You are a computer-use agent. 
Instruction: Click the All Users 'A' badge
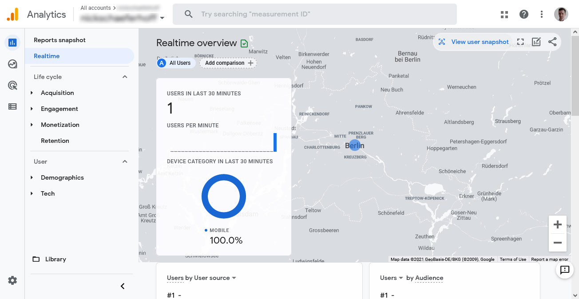[162, 63]
